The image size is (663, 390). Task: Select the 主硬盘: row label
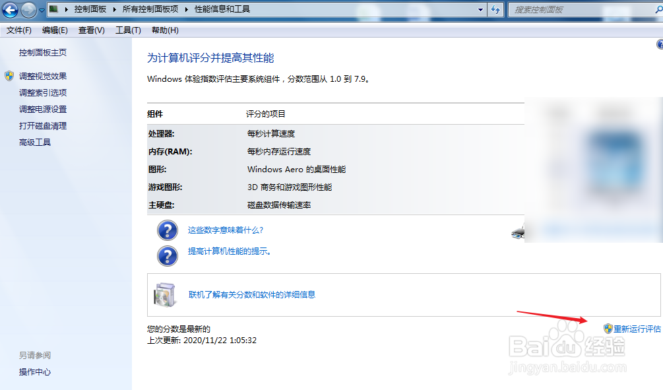161,205
